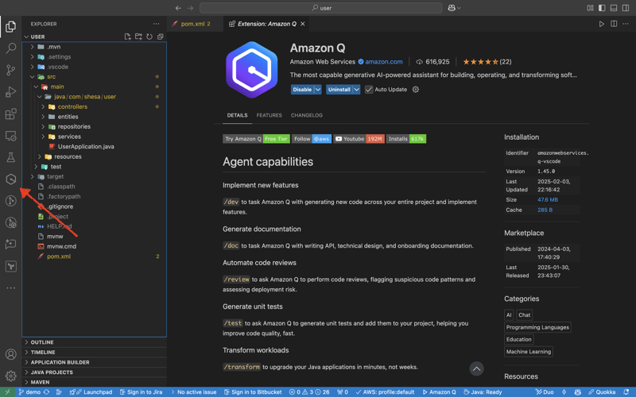This screenshot has height=397, width=636.
Task: Open the dropdown arrow beside Uninstall
Action: coord(356,90)
